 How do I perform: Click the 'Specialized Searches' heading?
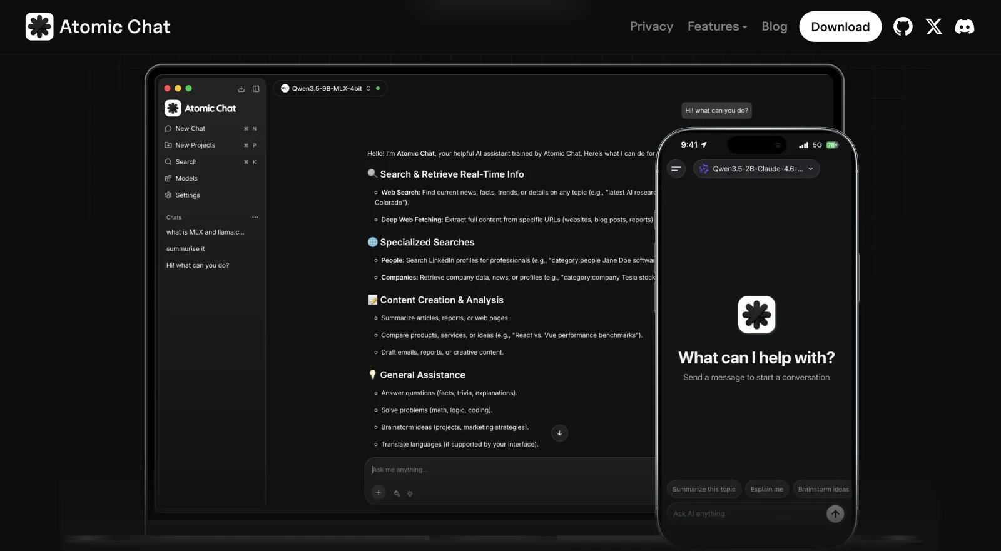(427, 242)
